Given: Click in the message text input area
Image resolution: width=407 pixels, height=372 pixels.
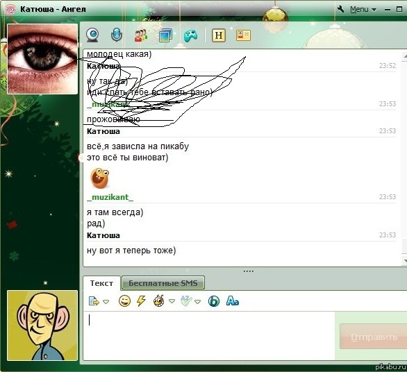Looking at the screenshot, I should pyautogui.click(x=209, y=336).
